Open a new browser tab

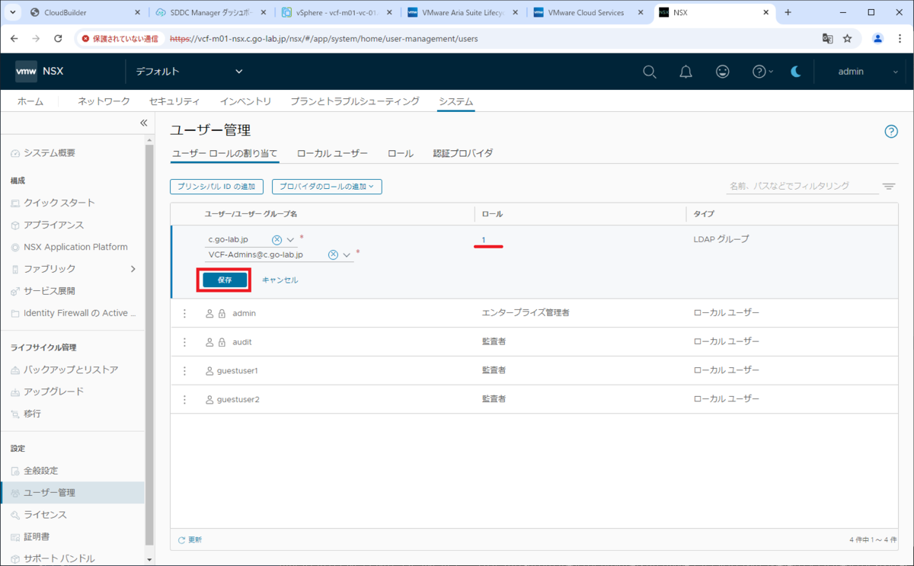788,12
